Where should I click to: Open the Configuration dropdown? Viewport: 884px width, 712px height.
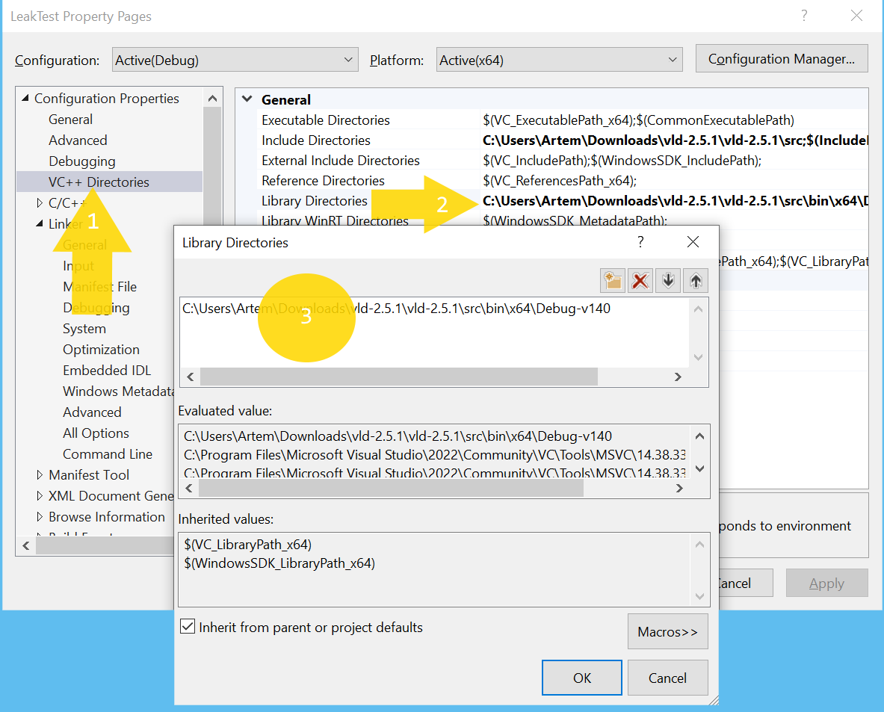pos(347,58)
